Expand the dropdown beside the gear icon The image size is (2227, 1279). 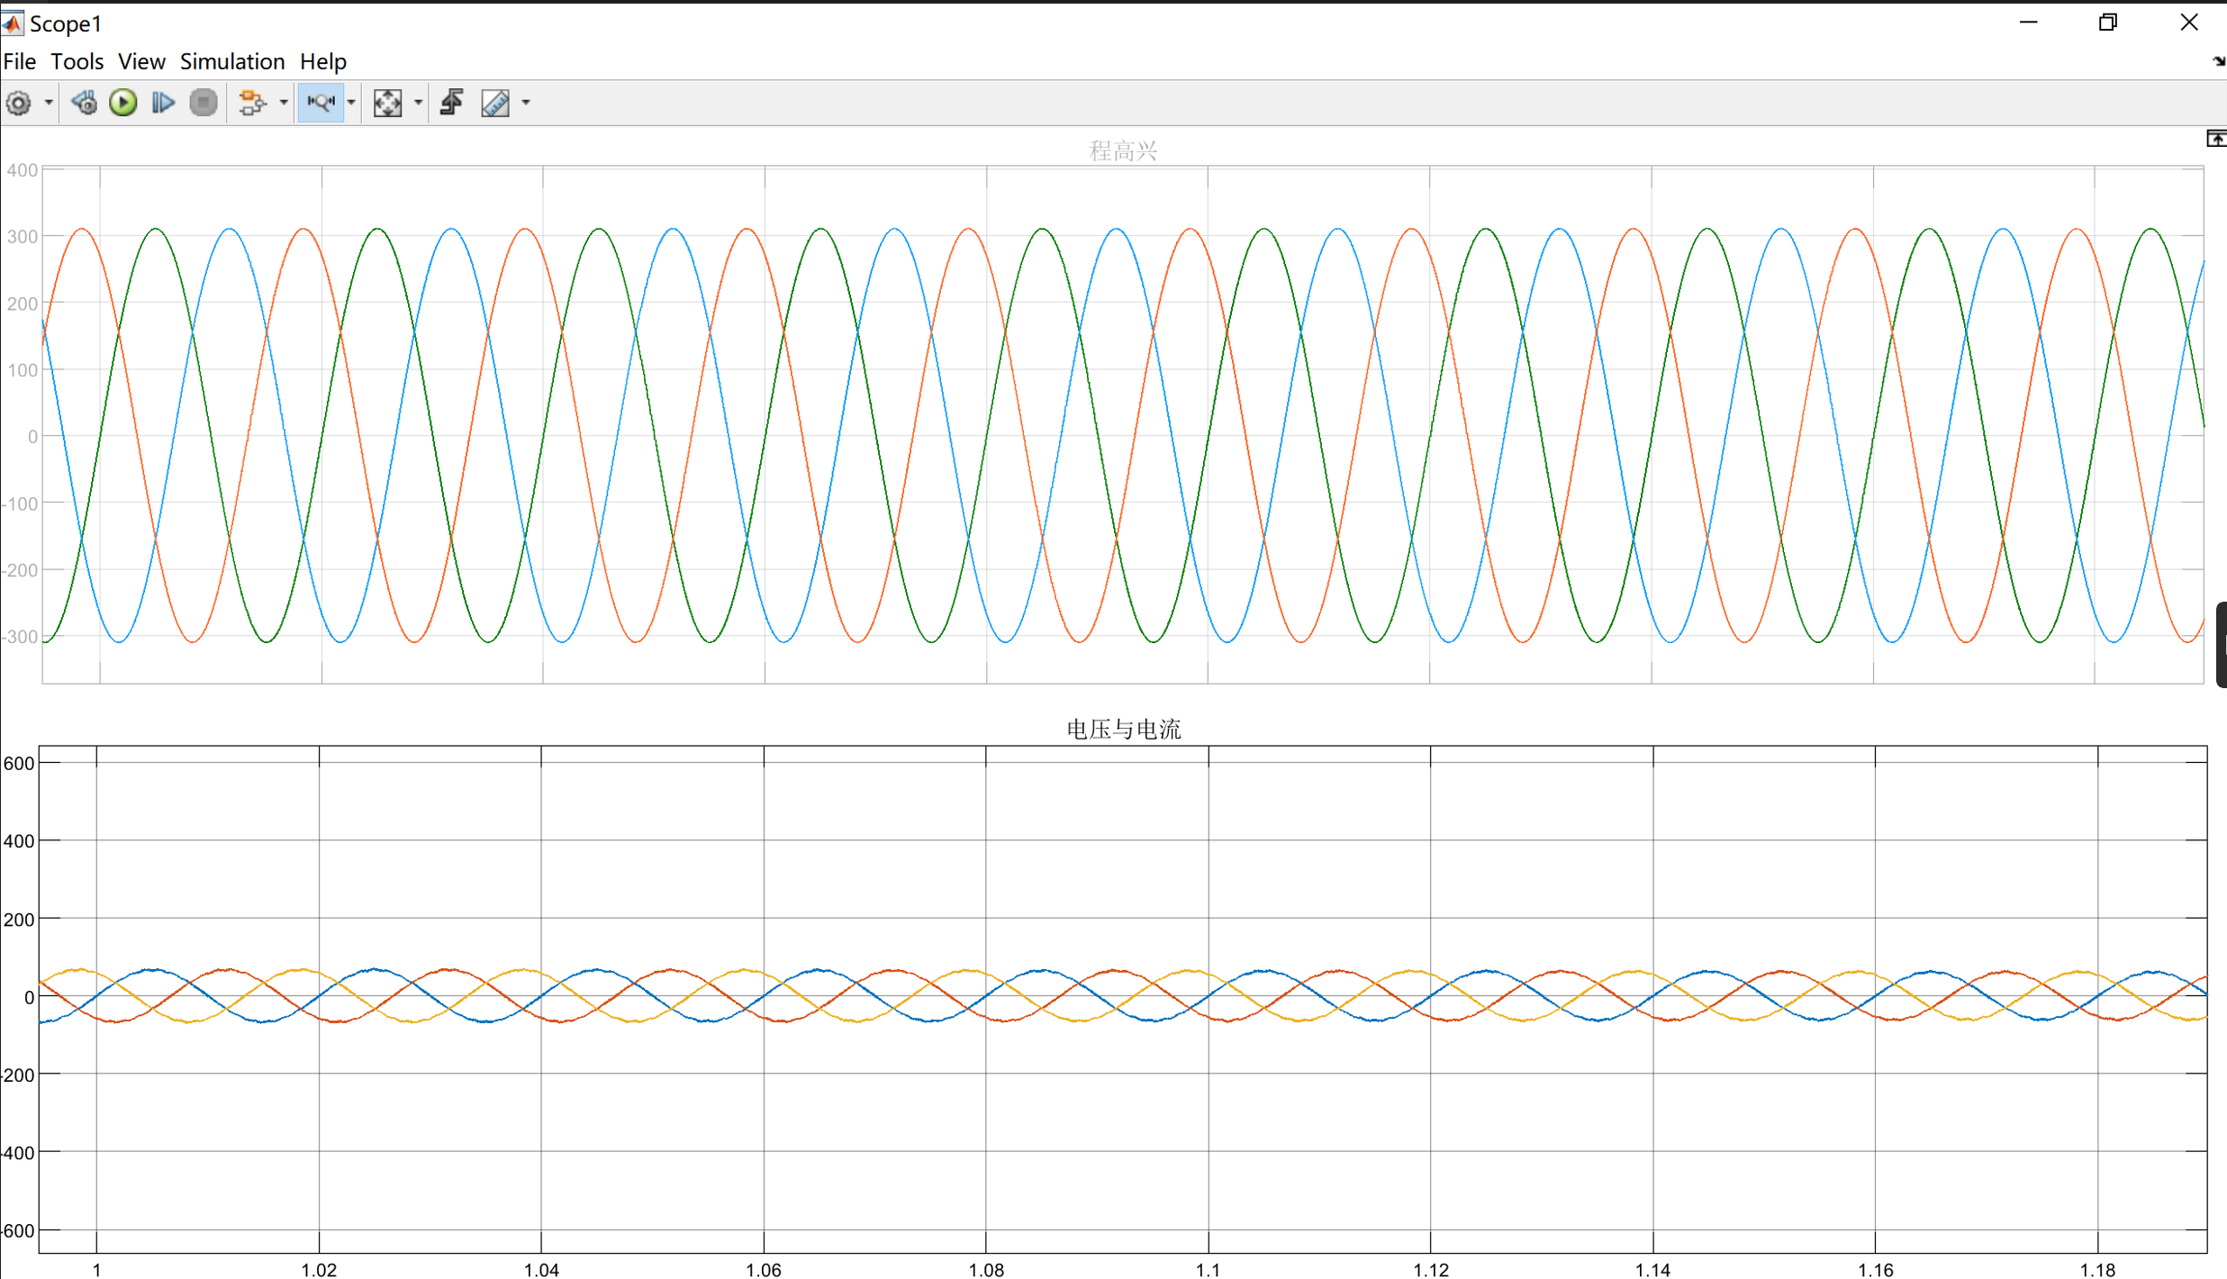[x=49, y=103]
